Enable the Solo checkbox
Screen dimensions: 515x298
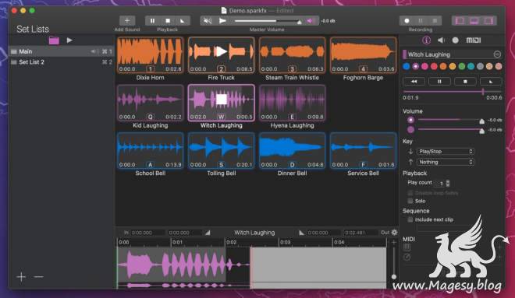click(410, 201)
